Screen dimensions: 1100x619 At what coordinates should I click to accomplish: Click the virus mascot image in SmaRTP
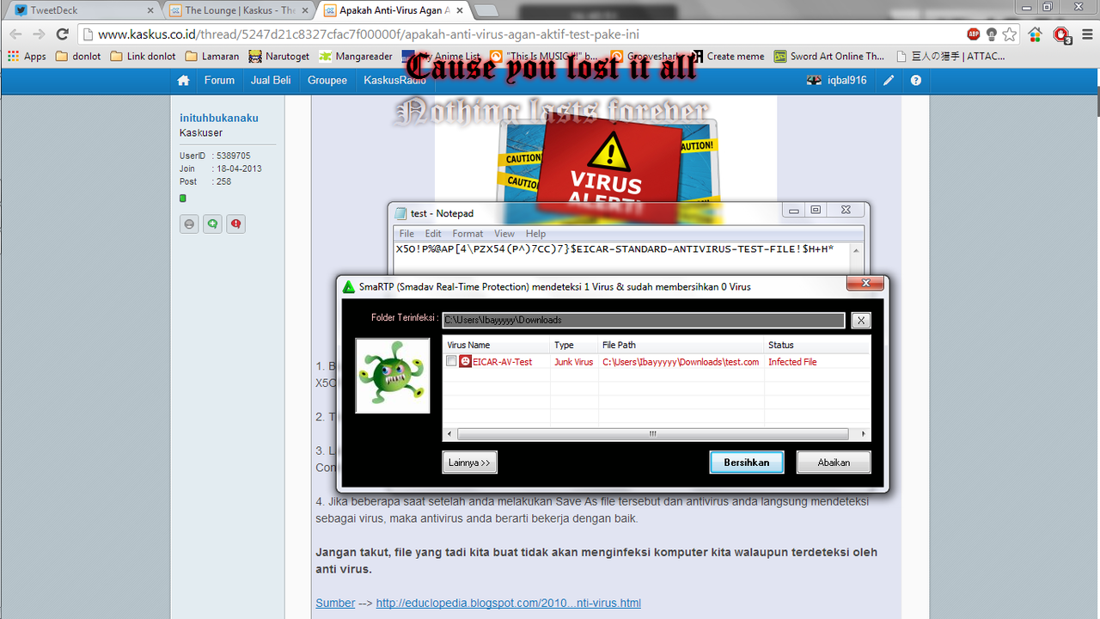[393, 376]
